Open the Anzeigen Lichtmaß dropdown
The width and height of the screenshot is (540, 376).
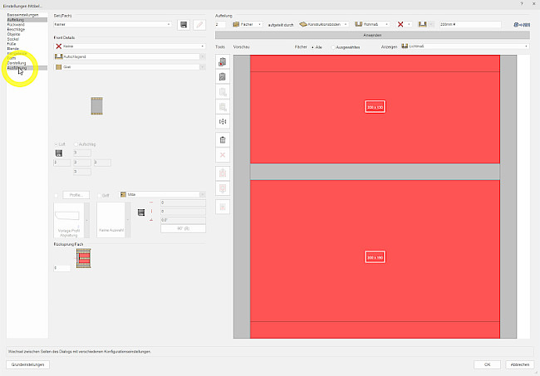point(464,46)
